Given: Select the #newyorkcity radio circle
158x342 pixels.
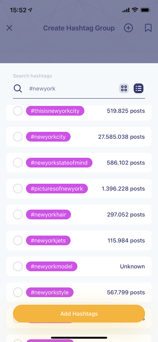Looking at the screenshot, I should coord(18,137).
